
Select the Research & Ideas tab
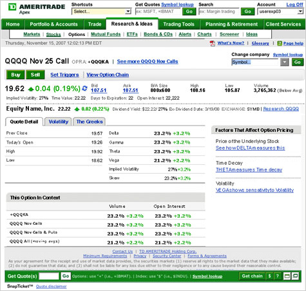pyautogui.click(x=132, y=24)
